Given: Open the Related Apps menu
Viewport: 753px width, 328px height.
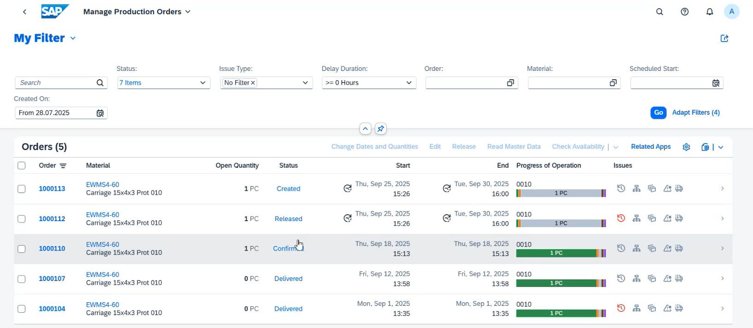Looking at the screenshot, I should 650,146.
